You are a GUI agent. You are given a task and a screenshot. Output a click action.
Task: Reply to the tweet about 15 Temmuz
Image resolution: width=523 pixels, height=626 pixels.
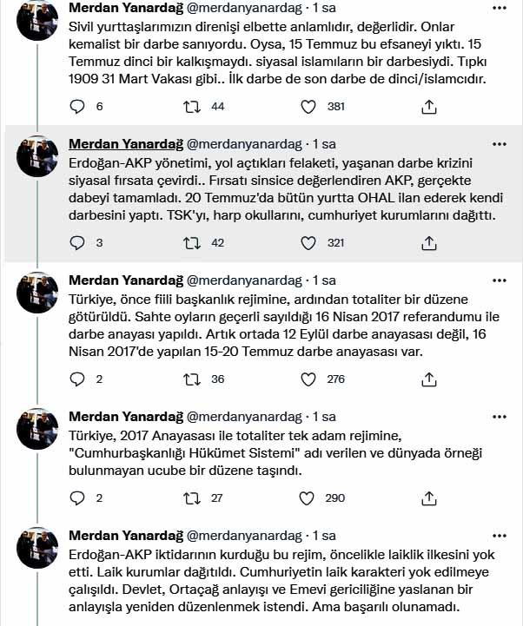[x=77, y=107]
